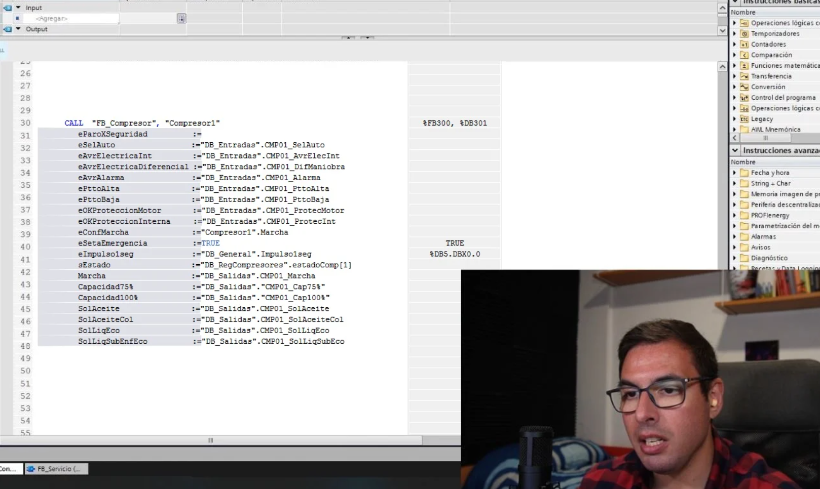Click scroll left arrow under AWL Mnemónica
This screenshot has height=489, width=820.
735,138
